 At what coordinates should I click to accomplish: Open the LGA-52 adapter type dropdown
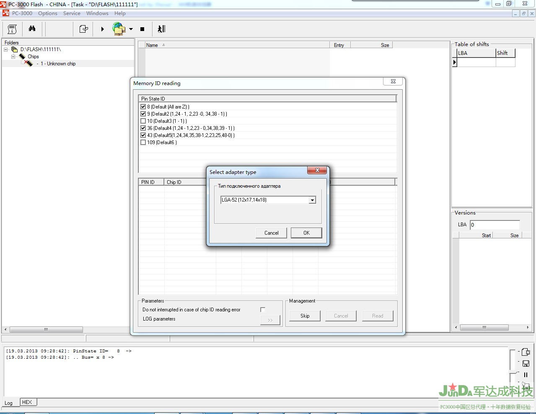[312, 200]
